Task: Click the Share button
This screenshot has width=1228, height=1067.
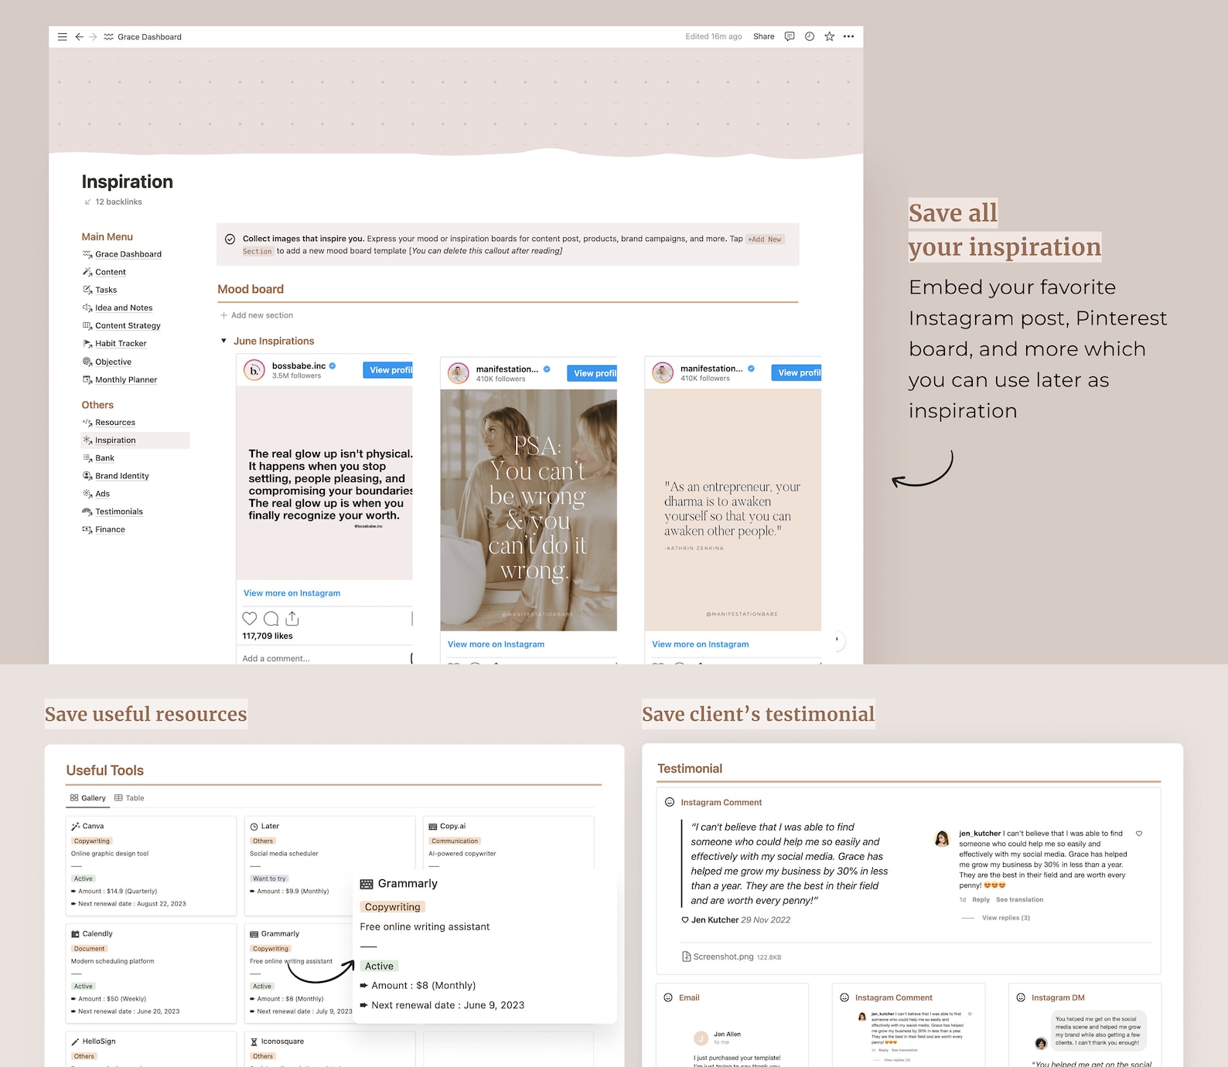Action: [x=763, y=36]
